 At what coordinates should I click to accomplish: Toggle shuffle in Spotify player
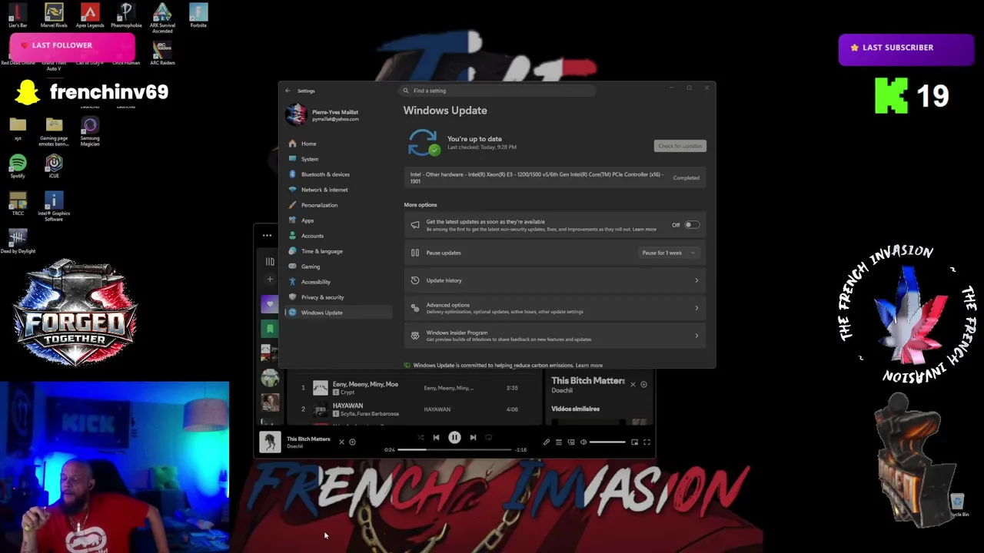point(421,438)
